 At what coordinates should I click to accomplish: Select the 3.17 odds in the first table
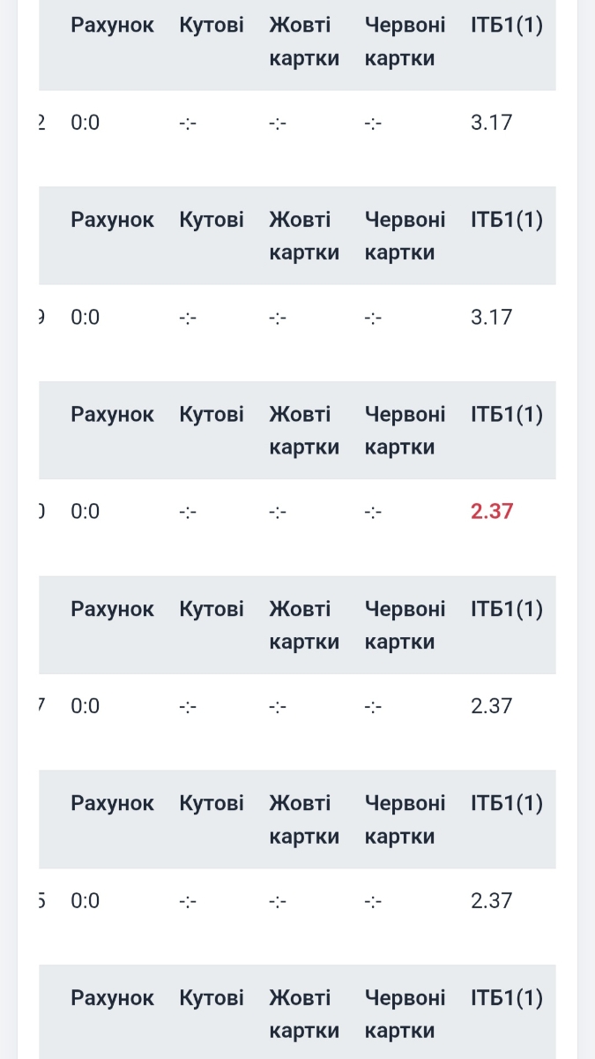click(x=491, y=122)
